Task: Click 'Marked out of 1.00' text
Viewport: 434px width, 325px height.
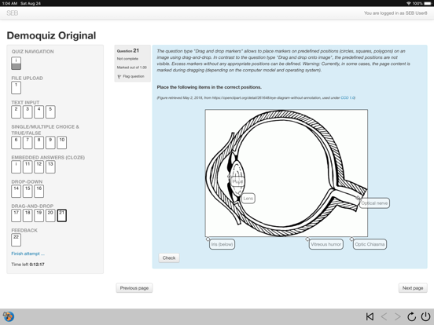Action: (x=132, y=68)
